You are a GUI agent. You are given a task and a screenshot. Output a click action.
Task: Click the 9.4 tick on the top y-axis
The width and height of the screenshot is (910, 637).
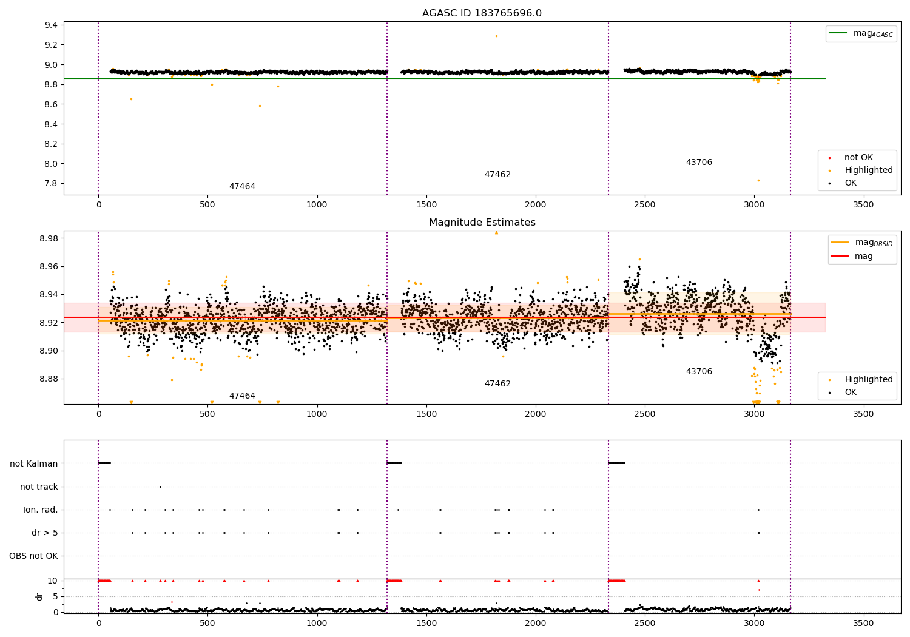click(x=52, y=25)
